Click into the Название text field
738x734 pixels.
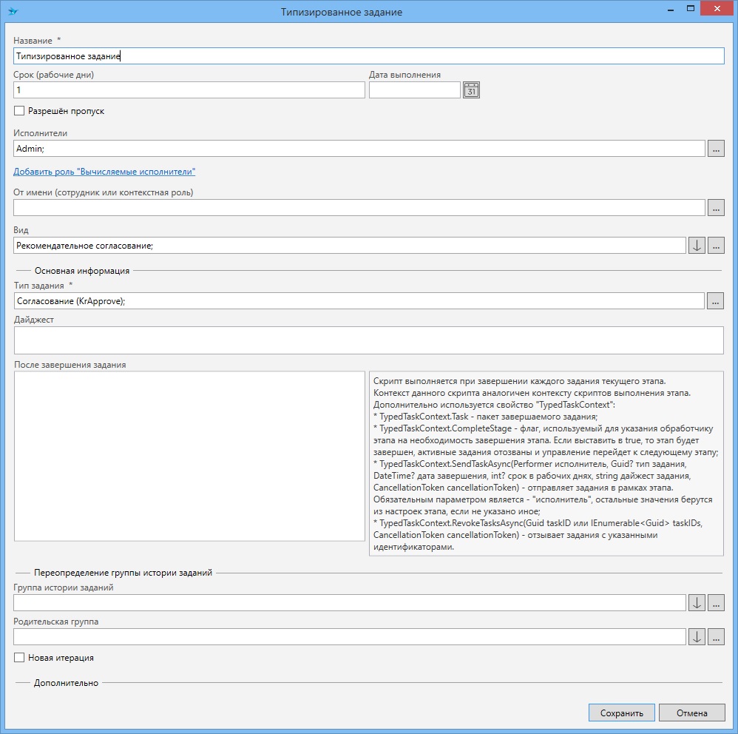368,55
